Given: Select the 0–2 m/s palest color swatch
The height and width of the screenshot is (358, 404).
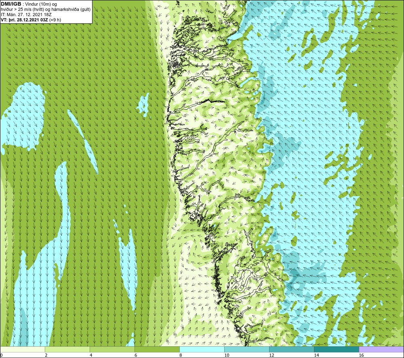Looking at the screenshot, I should tap(23, 349).
